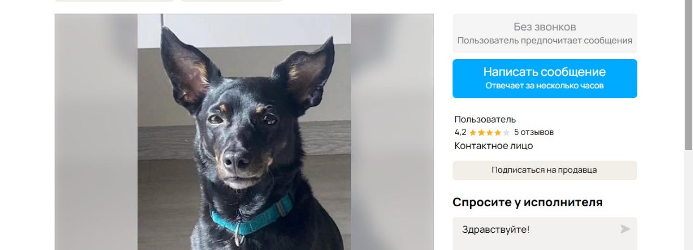Click the page scrollbar thumb

(x=689, y=75)
